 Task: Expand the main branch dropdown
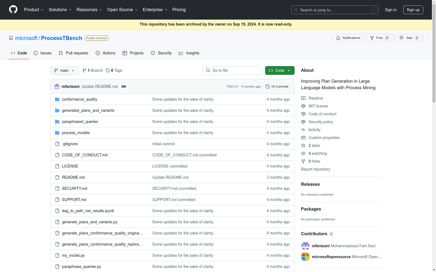(64, 70)
